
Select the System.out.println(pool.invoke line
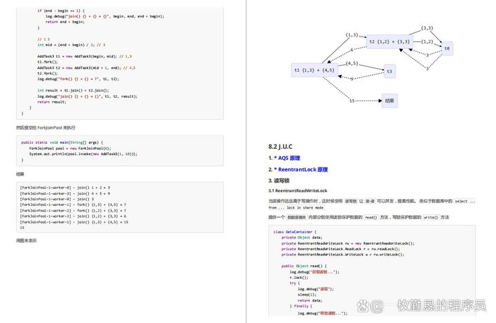click(x=83, y=154)
